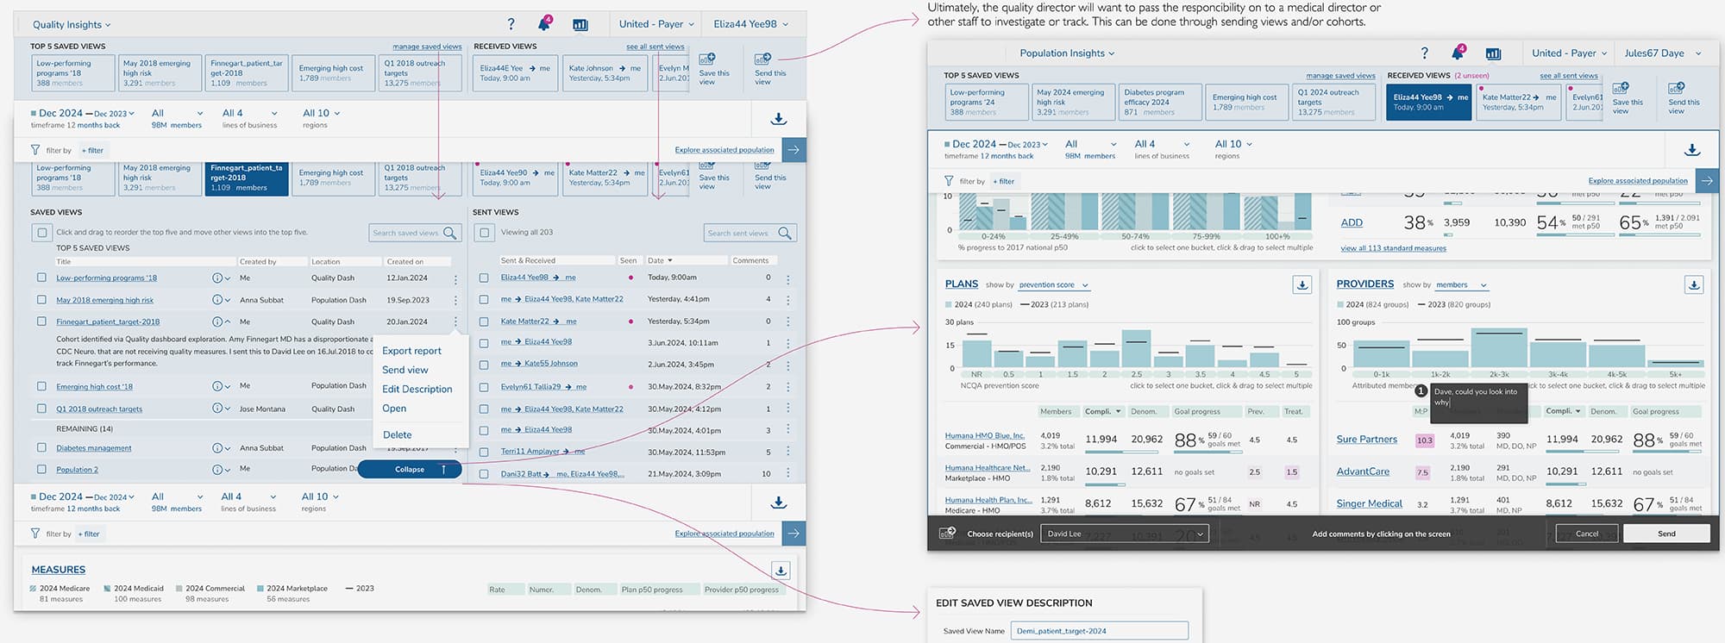Expand the David Lee recipient dropdown
The image size is (1725, 643).
[1124, 534]
